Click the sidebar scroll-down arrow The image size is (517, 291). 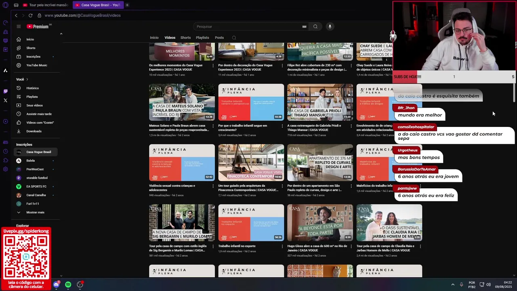coord(61,276)
